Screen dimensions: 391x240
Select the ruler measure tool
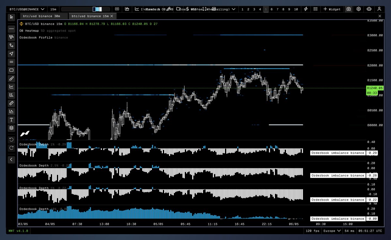(x=11, y=103)
